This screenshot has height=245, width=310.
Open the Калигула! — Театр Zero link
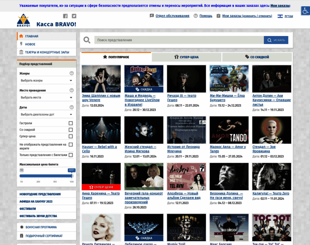pyautogui.click(x=271, y=194)
